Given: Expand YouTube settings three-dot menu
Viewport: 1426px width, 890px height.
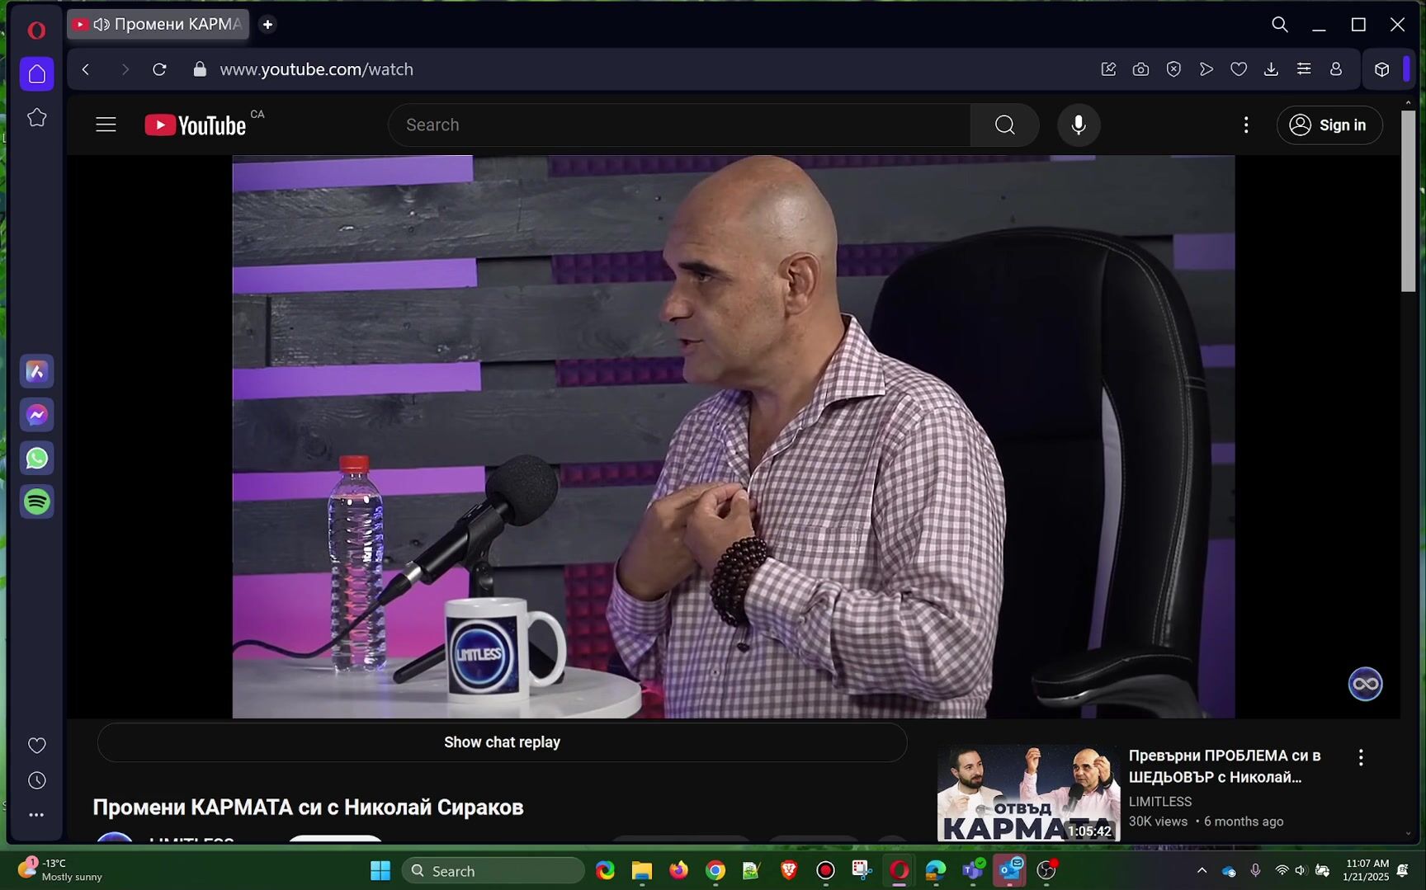Looking at the screenshot, I should click(1246, 125).
